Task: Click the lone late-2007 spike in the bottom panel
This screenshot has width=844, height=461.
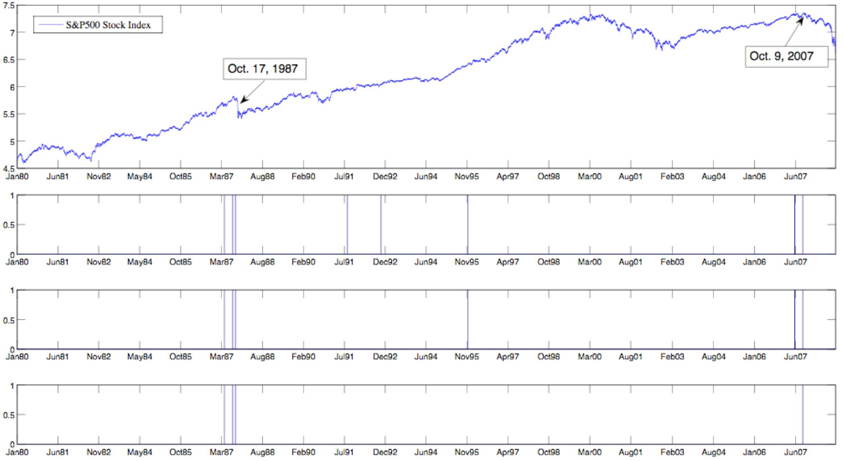Action: click(x=803, y=415)
